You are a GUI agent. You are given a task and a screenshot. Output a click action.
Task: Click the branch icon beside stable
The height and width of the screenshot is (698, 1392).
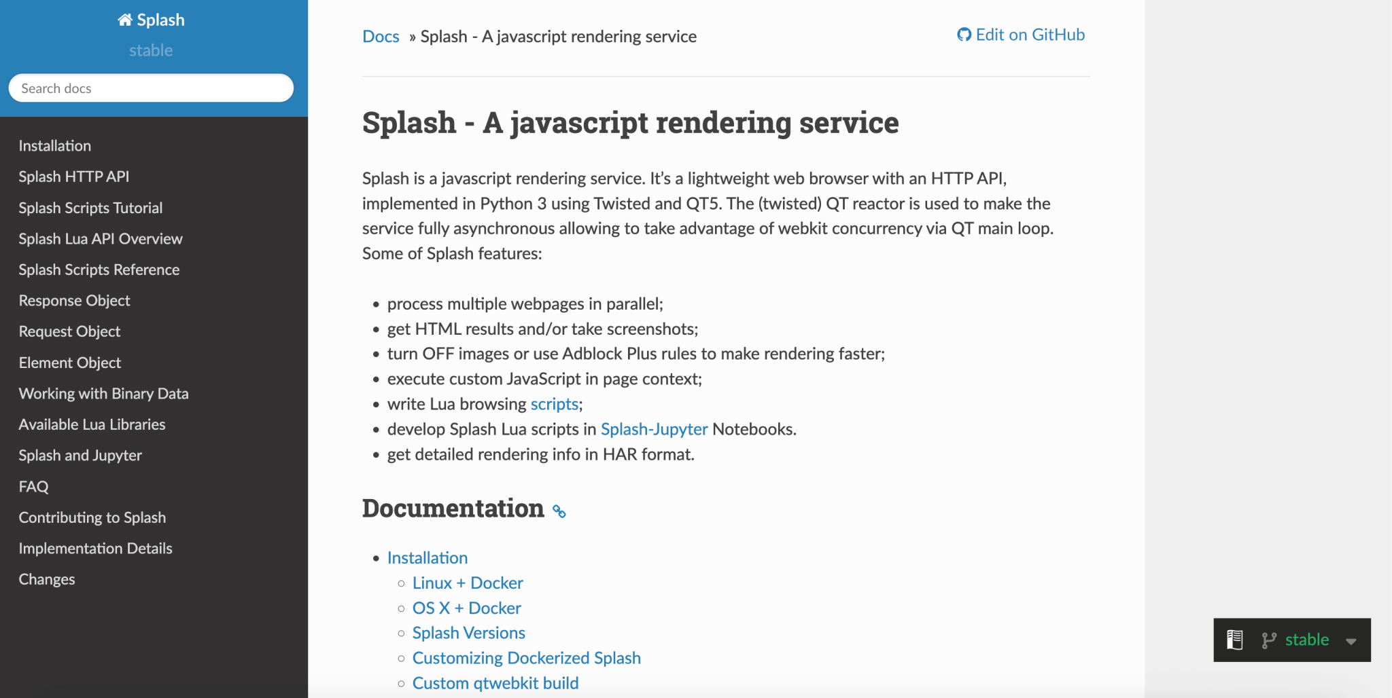1268,640
